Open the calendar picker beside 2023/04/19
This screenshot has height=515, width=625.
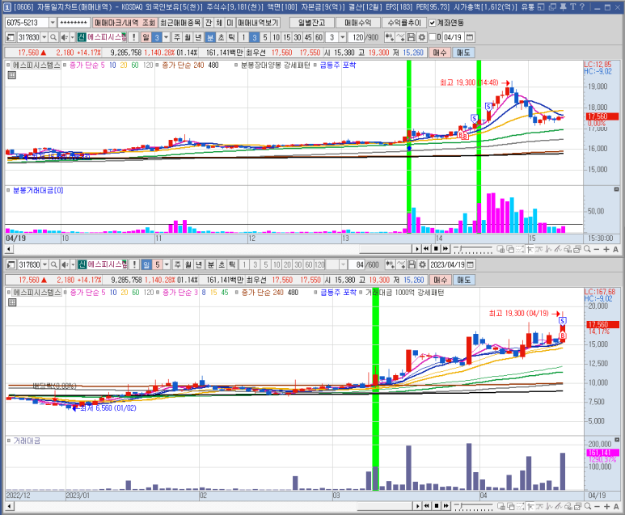(471, 264)
